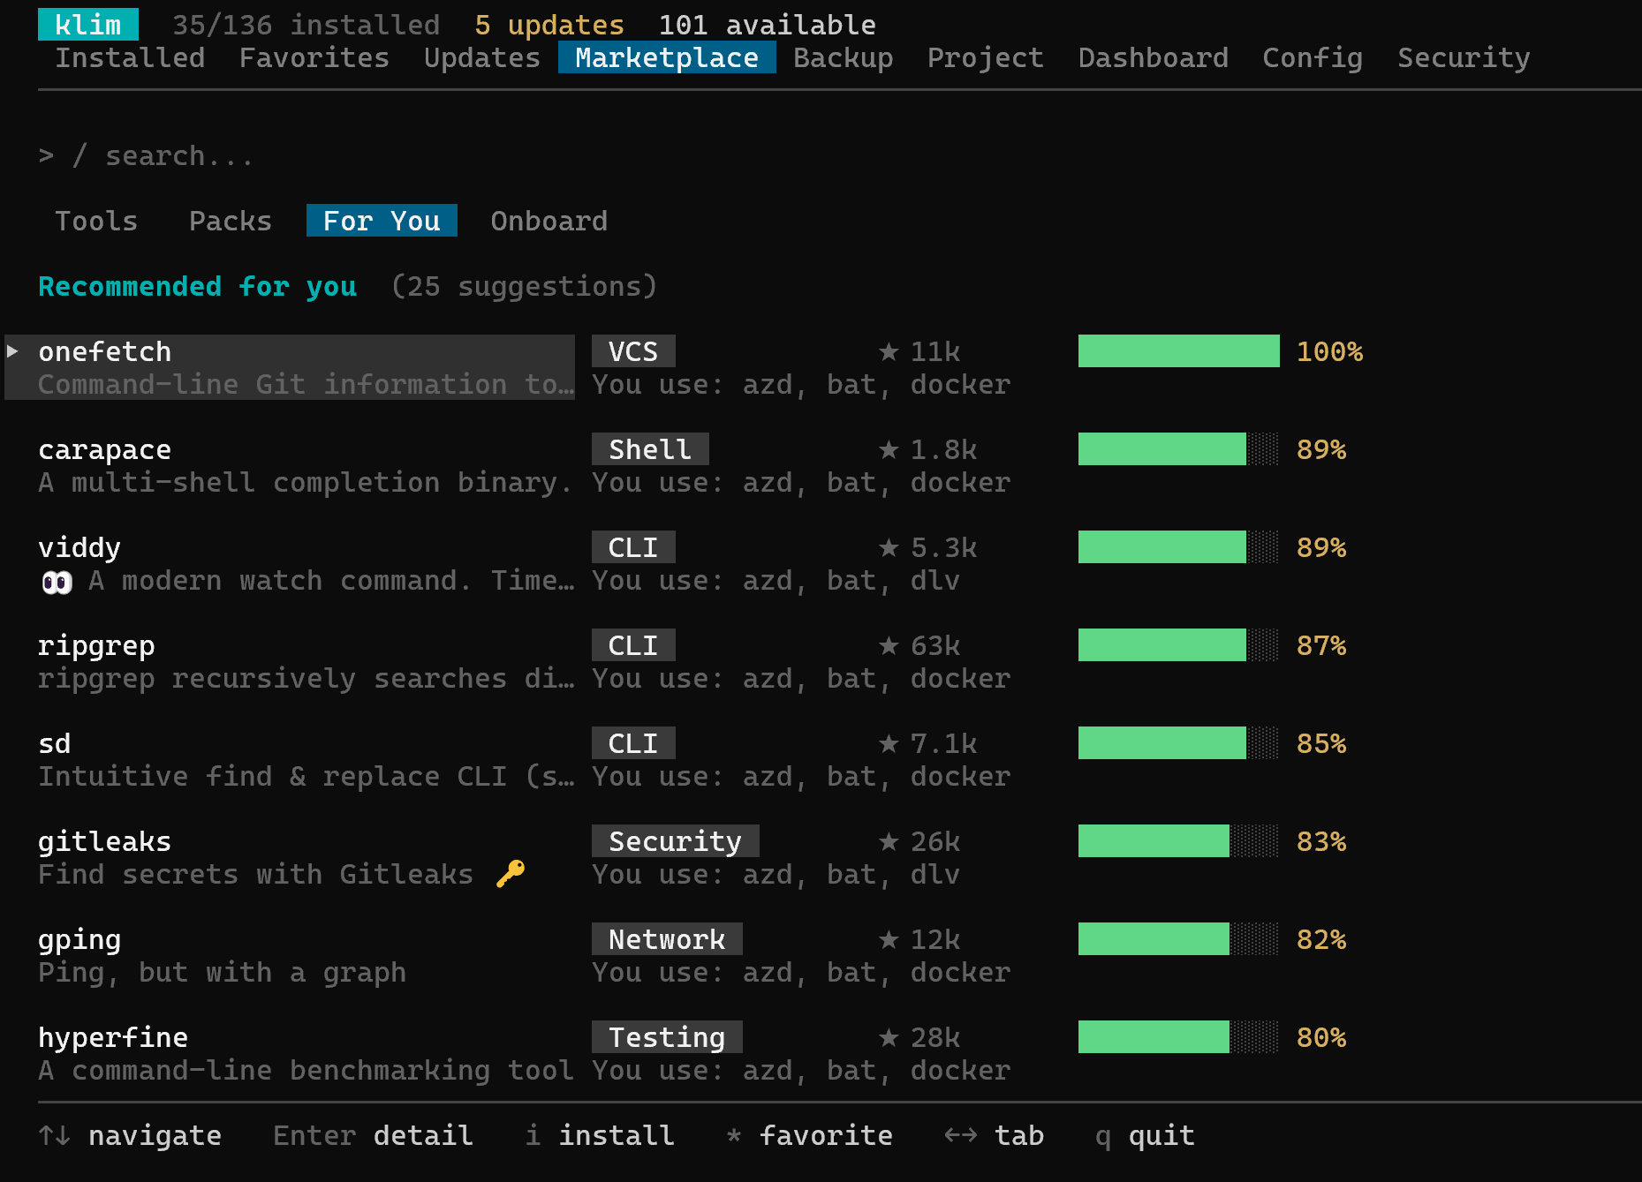The image size is (1642, 1182).
Task: Open the Packs sub-tab
Action: [231, 222]
